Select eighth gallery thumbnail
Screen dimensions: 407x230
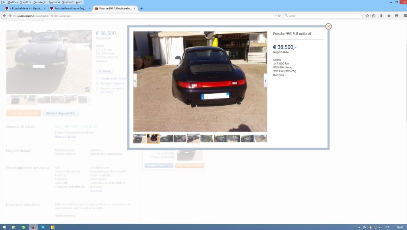[x=234, y=139]
